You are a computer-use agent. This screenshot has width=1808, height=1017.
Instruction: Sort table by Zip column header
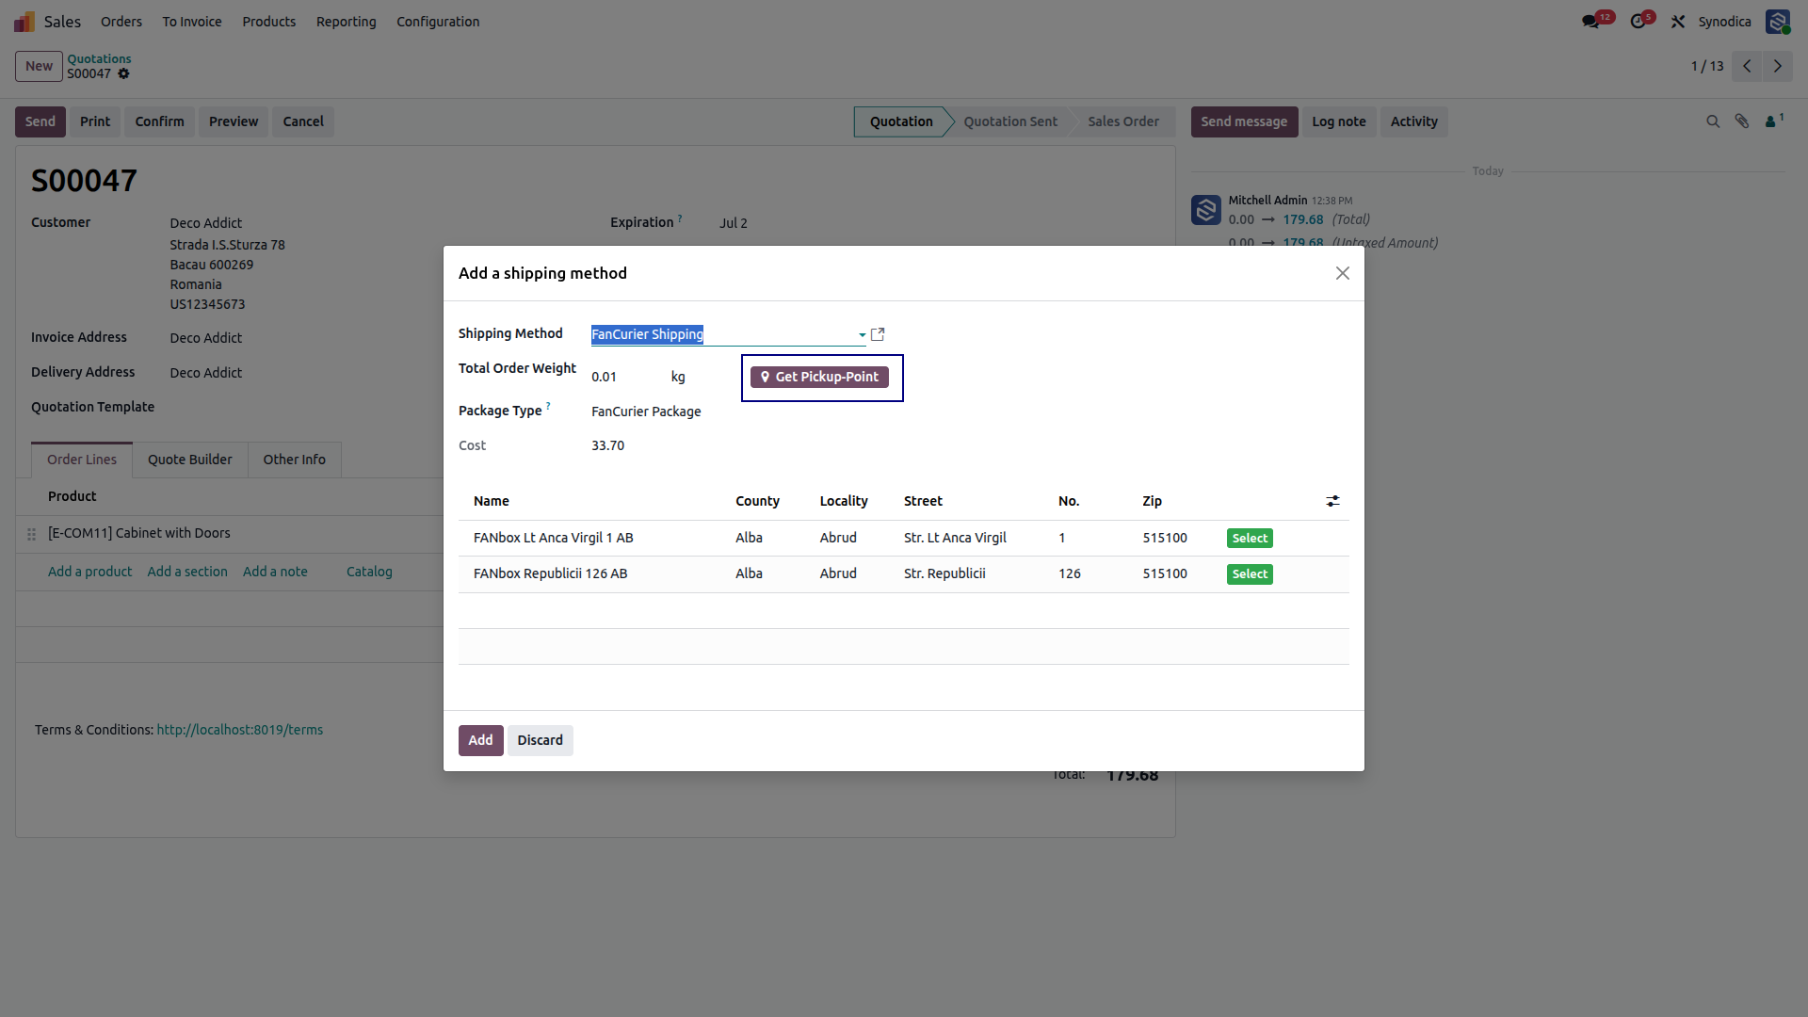click(1153, 501)
